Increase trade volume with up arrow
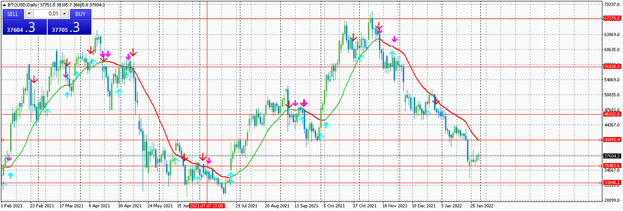This screenshot has width=623, height=211. [64, 14]
